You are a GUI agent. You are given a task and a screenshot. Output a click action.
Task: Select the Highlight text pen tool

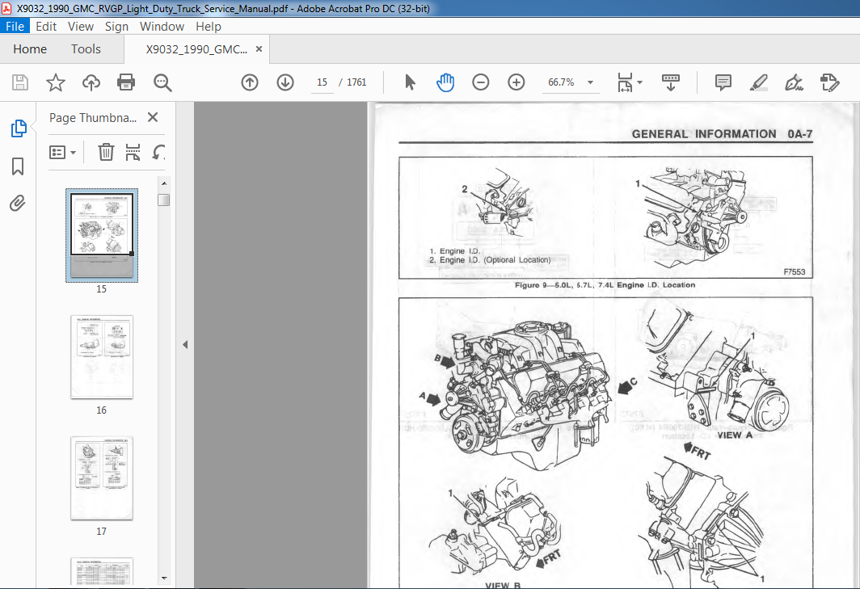[x=758, y=82]
